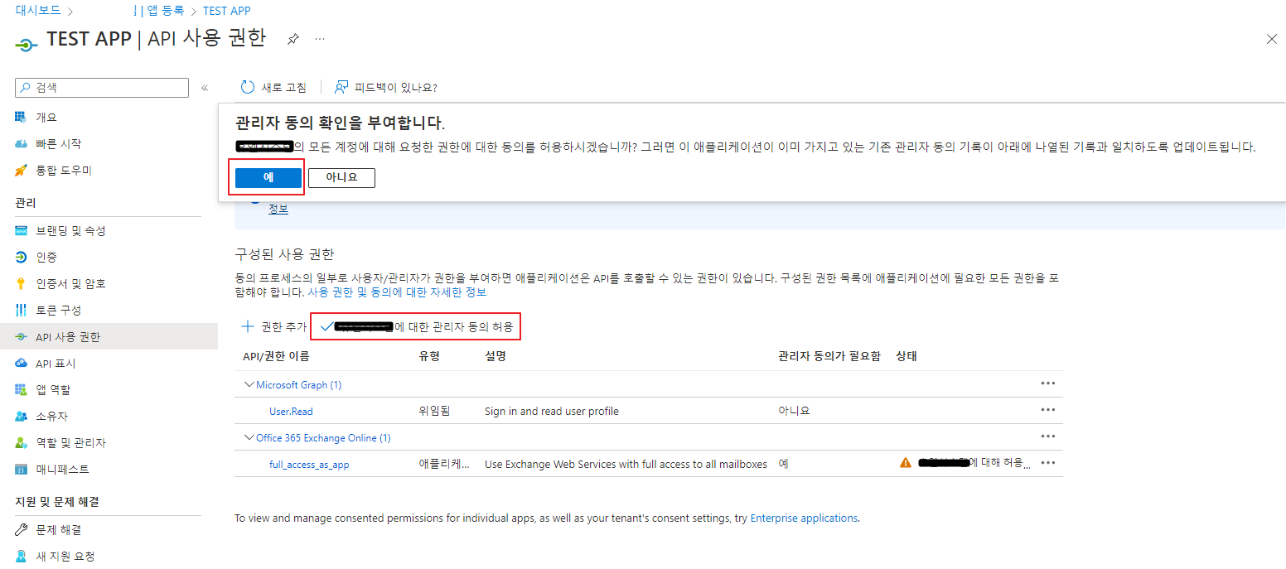Go to 앱 등록 breadcrumb

166,11
